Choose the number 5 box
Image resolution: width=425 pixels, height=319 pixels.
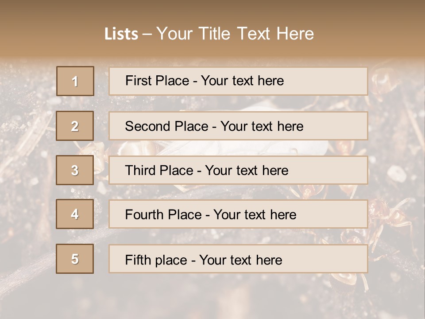[x=75, y=259]
